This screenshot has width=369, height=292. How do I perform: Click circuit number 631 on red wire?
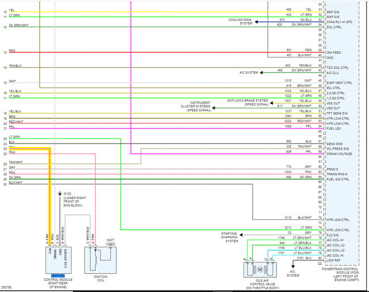click(x=289, y=50)
